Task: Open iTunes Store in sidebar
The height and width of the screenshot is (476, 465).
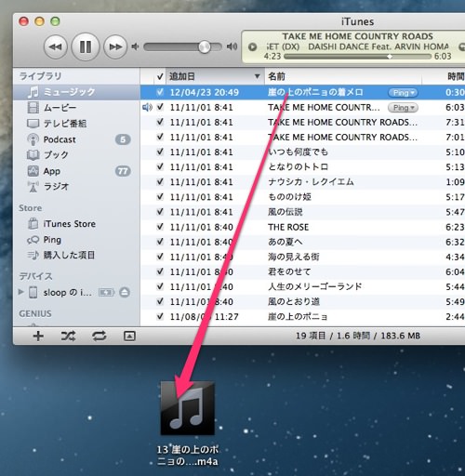Action: pos(76,224)
